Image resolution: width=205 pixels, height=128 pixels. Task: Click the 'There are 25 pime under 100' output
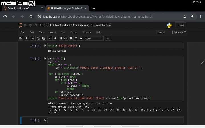(x=69, y=107)
